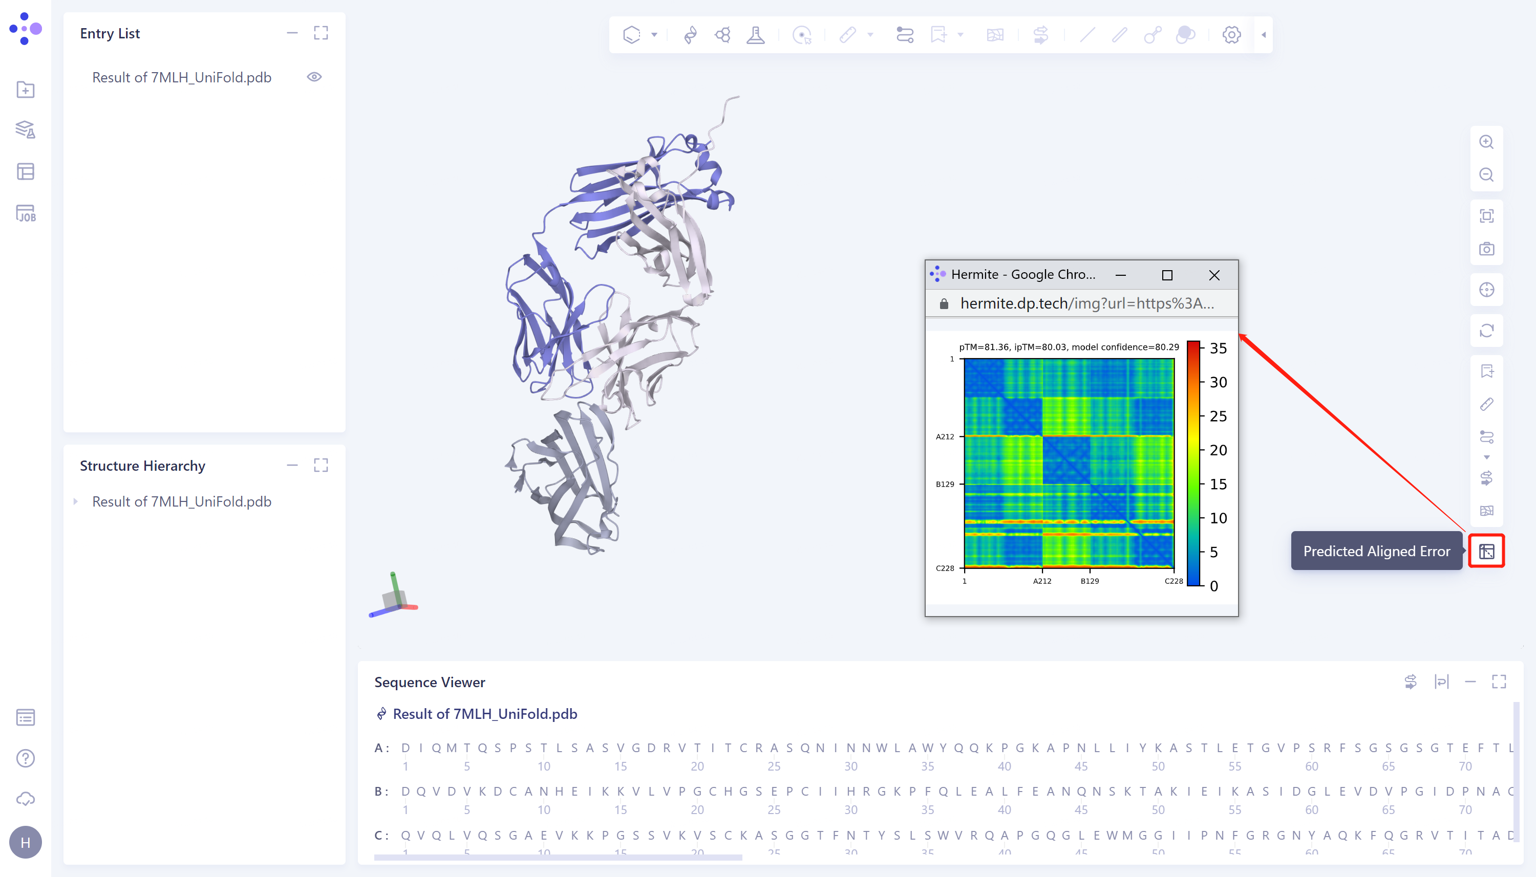Click the user avatar H button

(25, 842)
